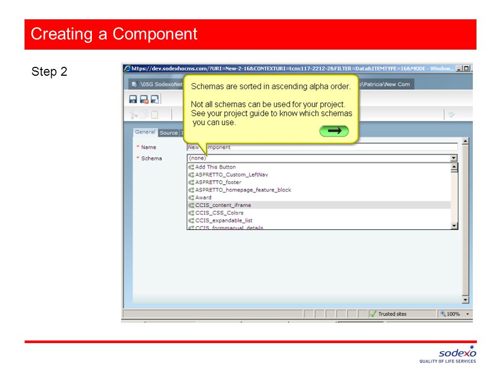Select Add This Button schema
The width and height of the screenshot is (501, 376).
pos(319,167)
